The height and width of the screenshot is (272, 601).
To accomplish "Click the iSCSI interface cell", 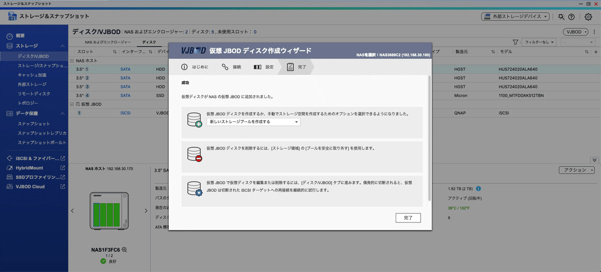I will tap(125, 113).
